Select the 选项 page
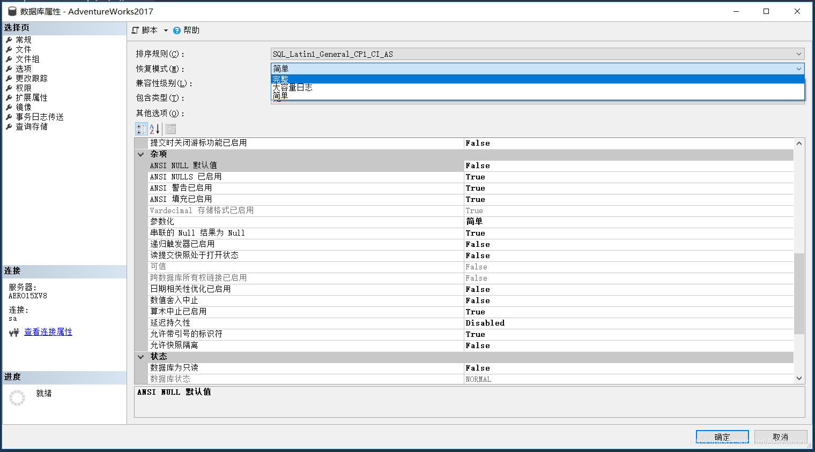 click(x=24, y=69)
